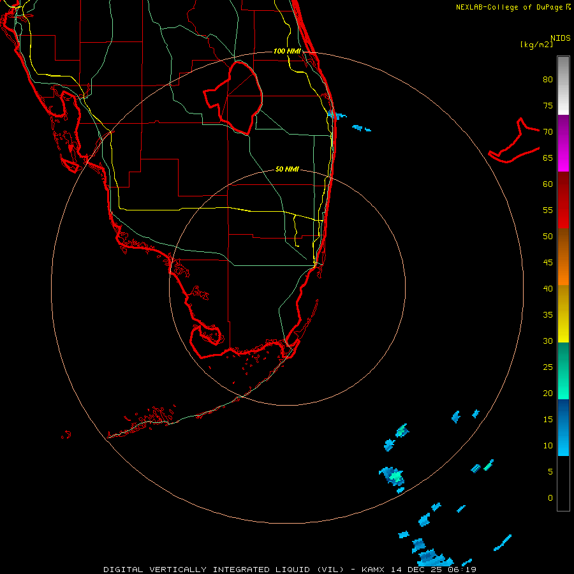Click the 35 value on the color scale

pyautogui.click(x=548, y=315)
